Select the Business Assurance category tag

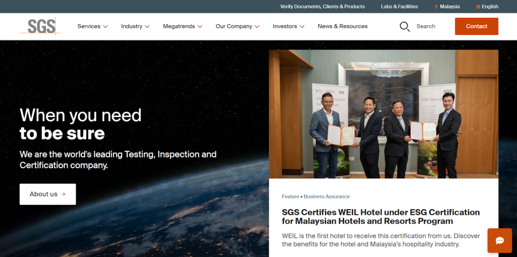pos(327,196)
